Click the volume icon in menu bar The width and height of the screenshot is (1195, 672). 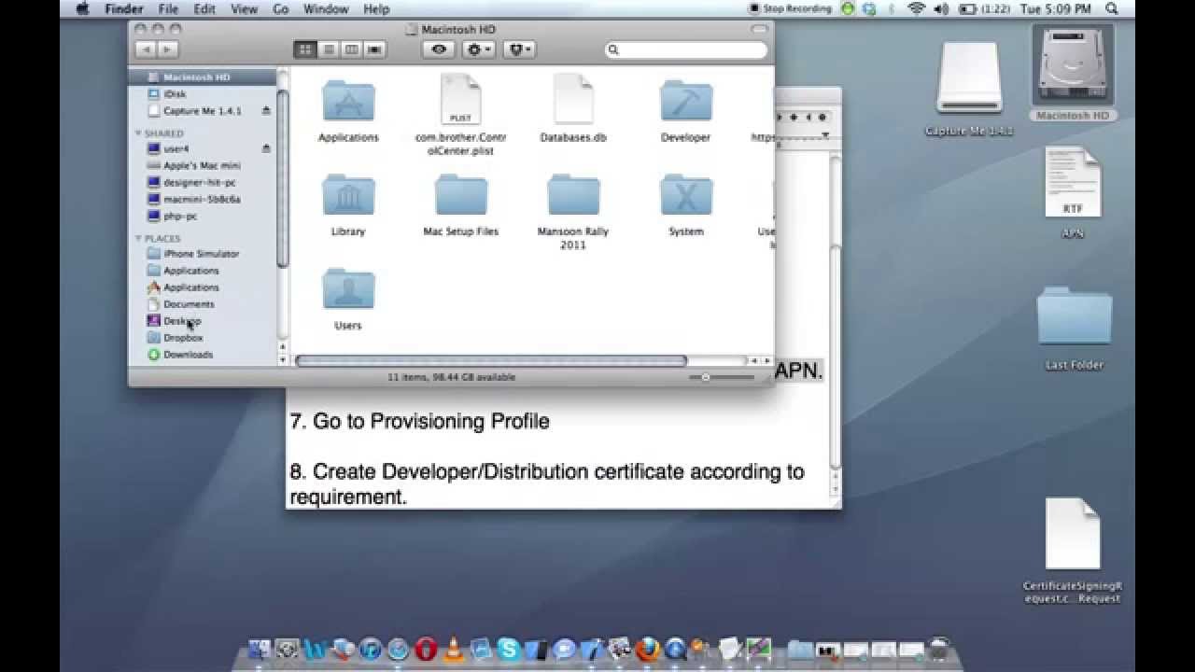pyautogui.click(x=940, y=8)
